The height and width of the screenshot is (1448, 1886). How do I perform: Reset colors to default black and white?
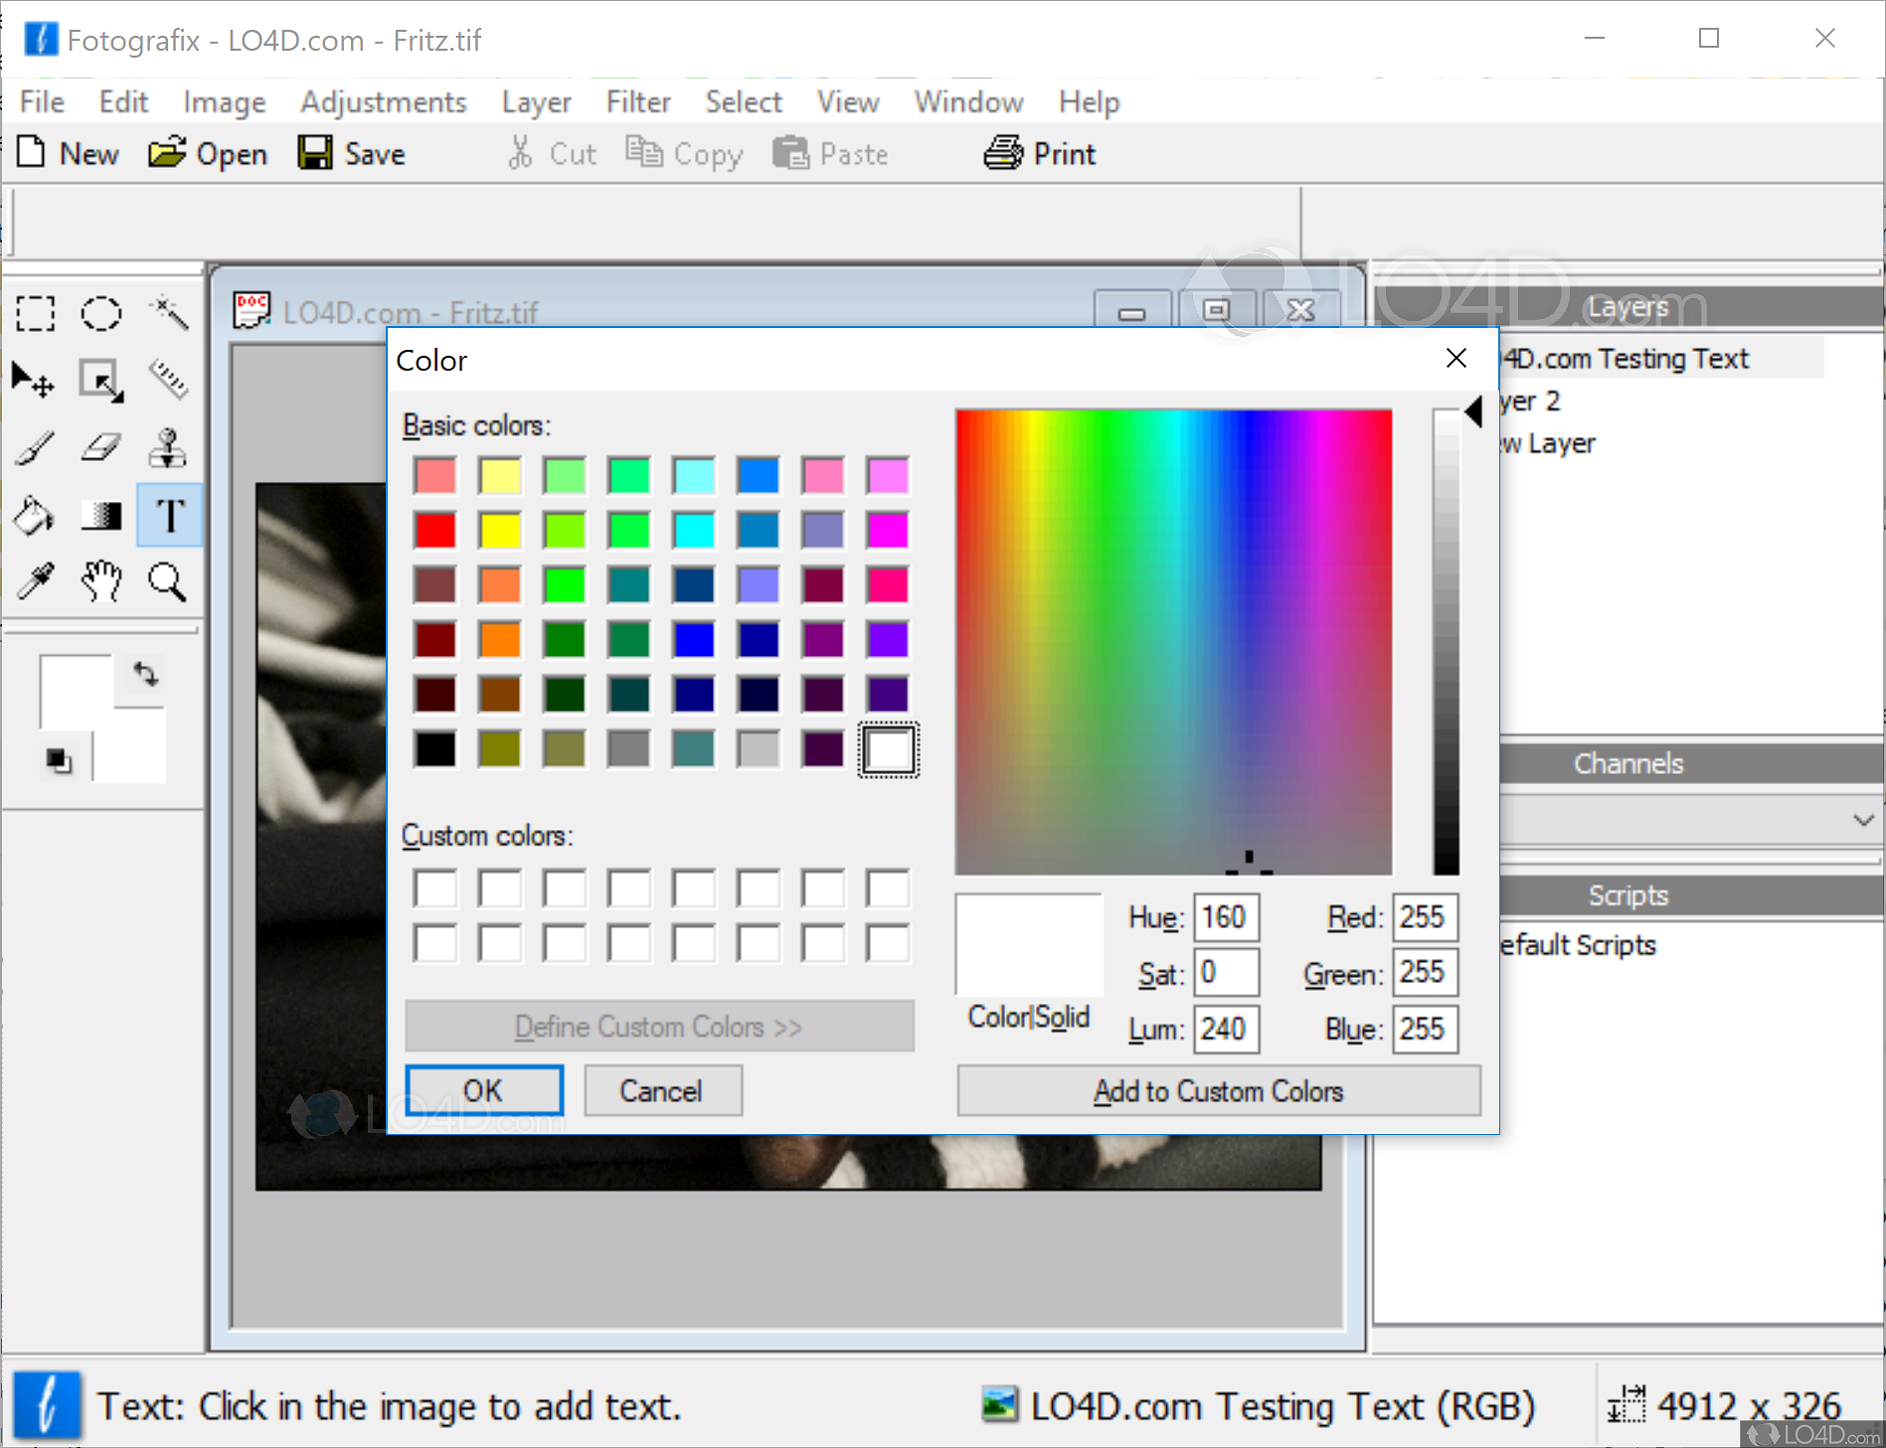pos(59,761)
